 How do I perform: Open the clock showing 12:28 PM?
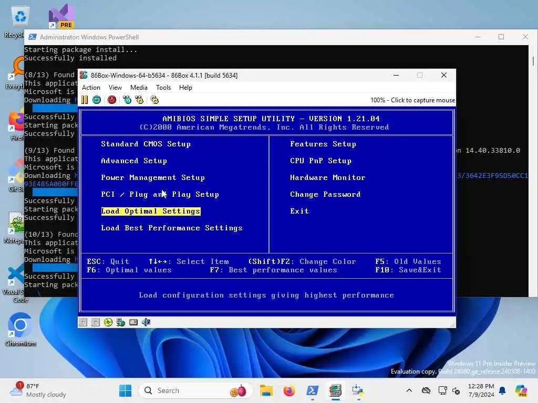click(481, 390)
